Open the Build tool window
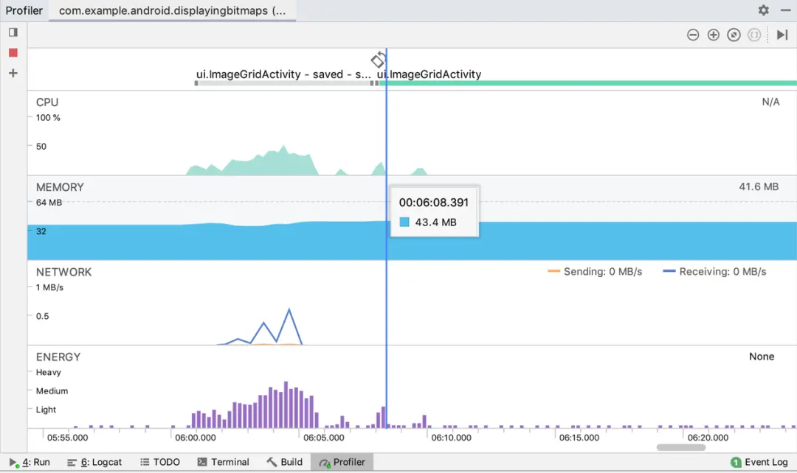This screenshot has width=797, height=473. [x=285, y=463]
